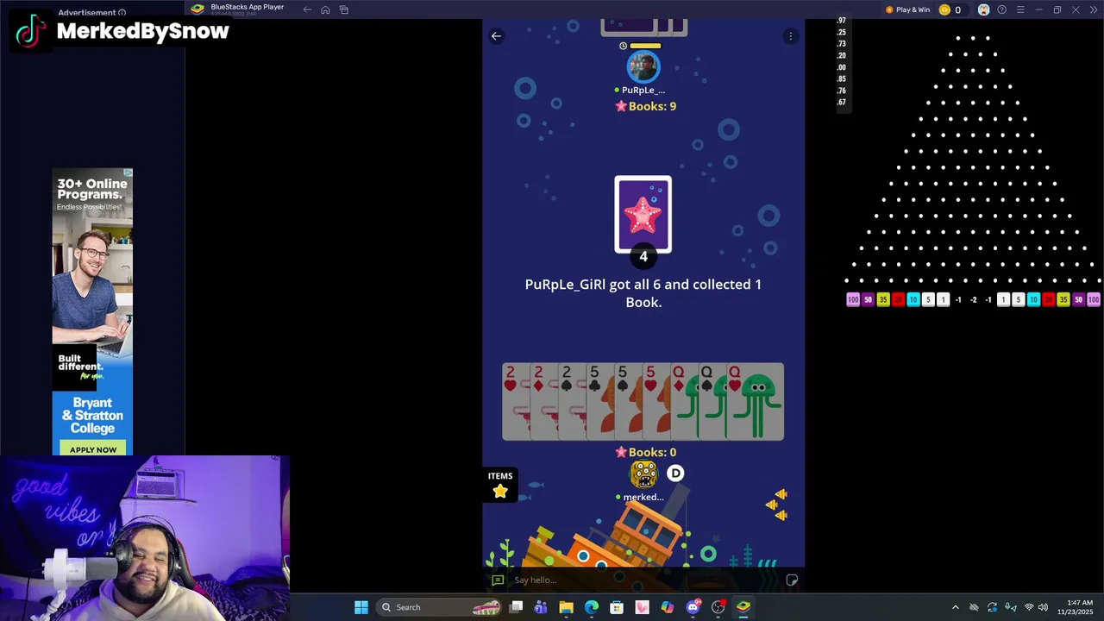Open BlueStacks recent apps icon
This screenshot has width=1104, height=621.
point(343,9)
